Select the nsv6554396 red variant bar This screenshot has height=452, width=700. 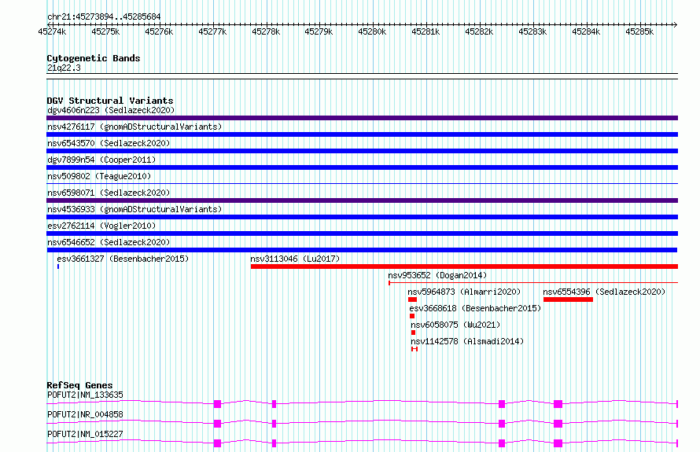tap(568, 299)
